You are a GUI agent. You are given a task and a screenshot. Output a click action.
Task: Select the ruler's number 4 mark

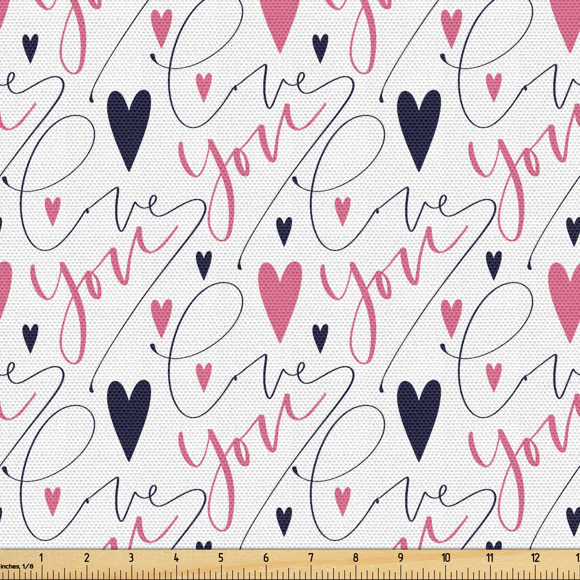176,558
